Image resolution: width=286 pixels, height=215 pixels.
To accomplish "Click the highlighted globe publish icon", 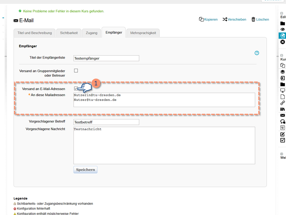I will [282, 36].
